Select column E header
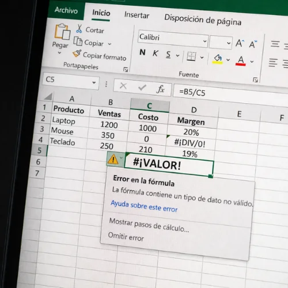 coord(239,114)
